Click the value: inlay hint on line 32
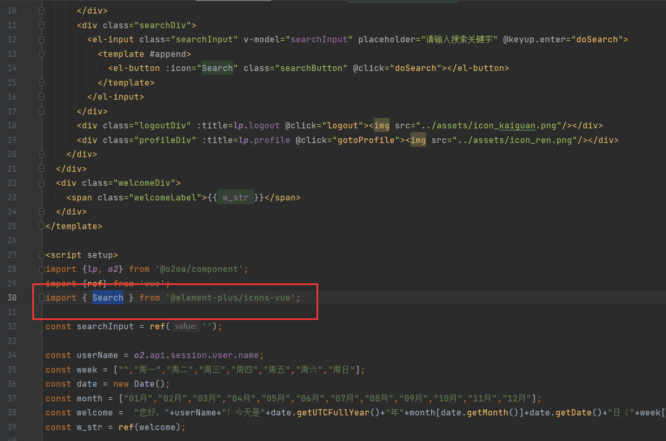Viewport: 666px width, 441px height. 186,326
